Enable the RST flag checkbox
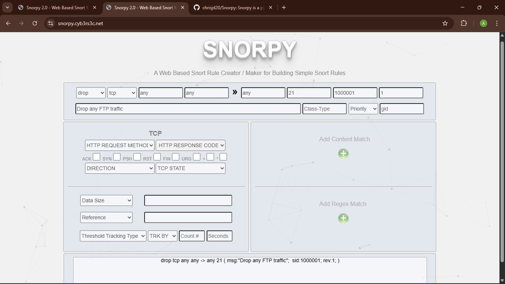 point(157,157)
